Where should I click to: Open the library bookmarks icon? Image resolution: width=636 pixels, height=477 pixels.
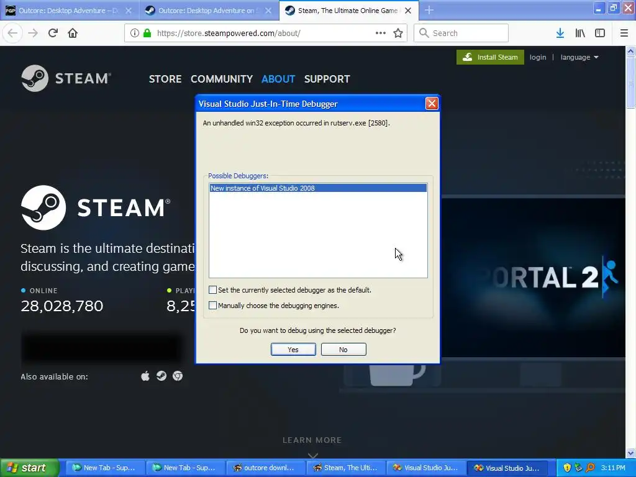580,34
